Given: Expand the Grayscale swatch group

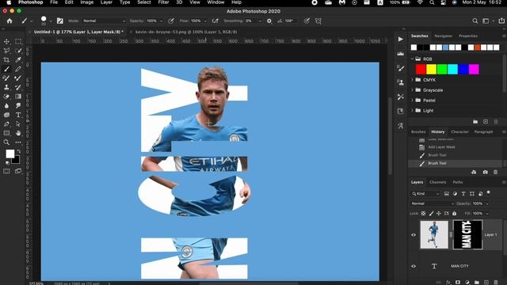Looking at the screenshot, I should pyautogui.click(x=412, y=89).
